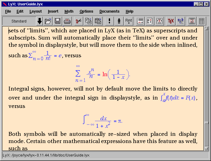Click the inline sum formula equals e

tap(45, 55)
